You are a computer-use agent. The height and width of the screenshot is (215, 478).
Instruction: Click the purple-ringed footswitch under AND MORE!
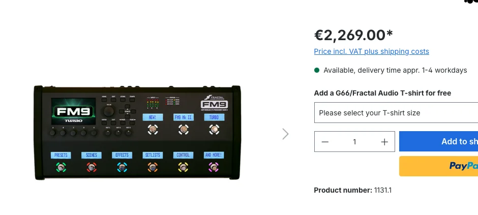[x=214, y=167]
